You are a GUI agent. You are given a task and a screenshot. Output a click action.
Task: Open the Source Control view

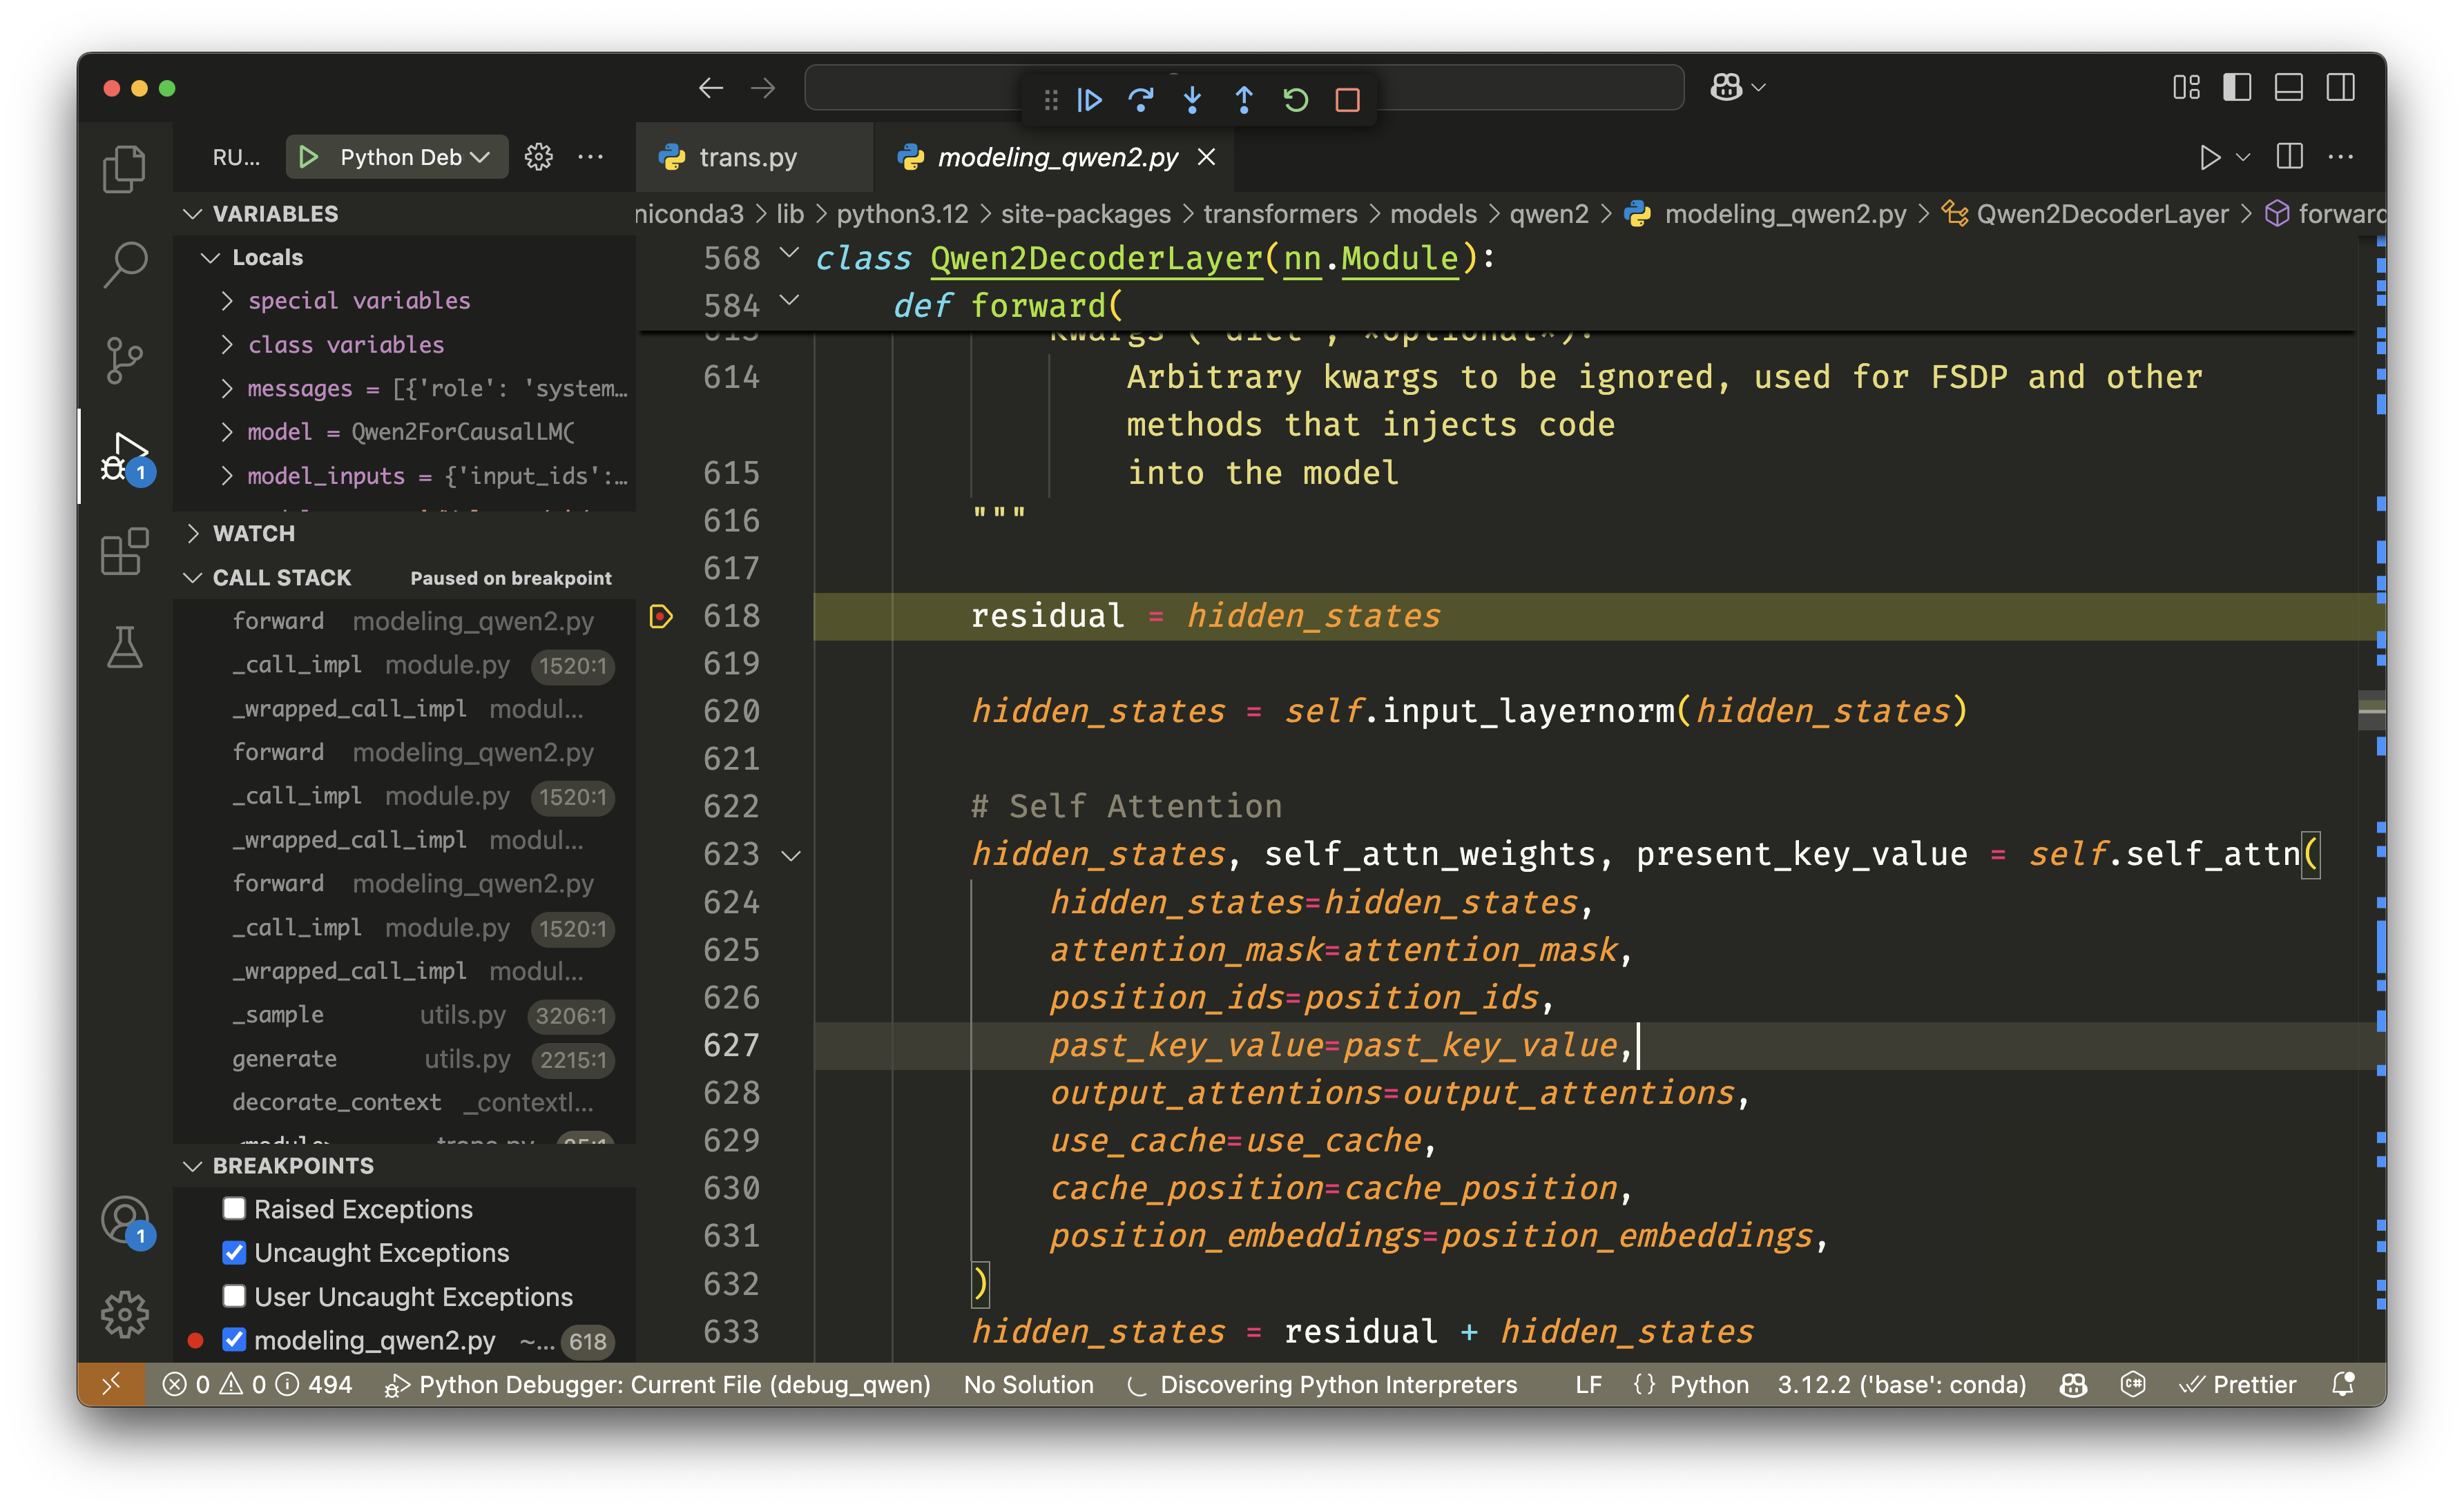click(x=124, y=361)
